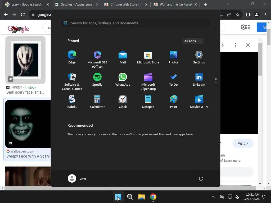The height and width of the screenshot is (203, 271).
Task: Open the power options button
Action: (201, 178)
